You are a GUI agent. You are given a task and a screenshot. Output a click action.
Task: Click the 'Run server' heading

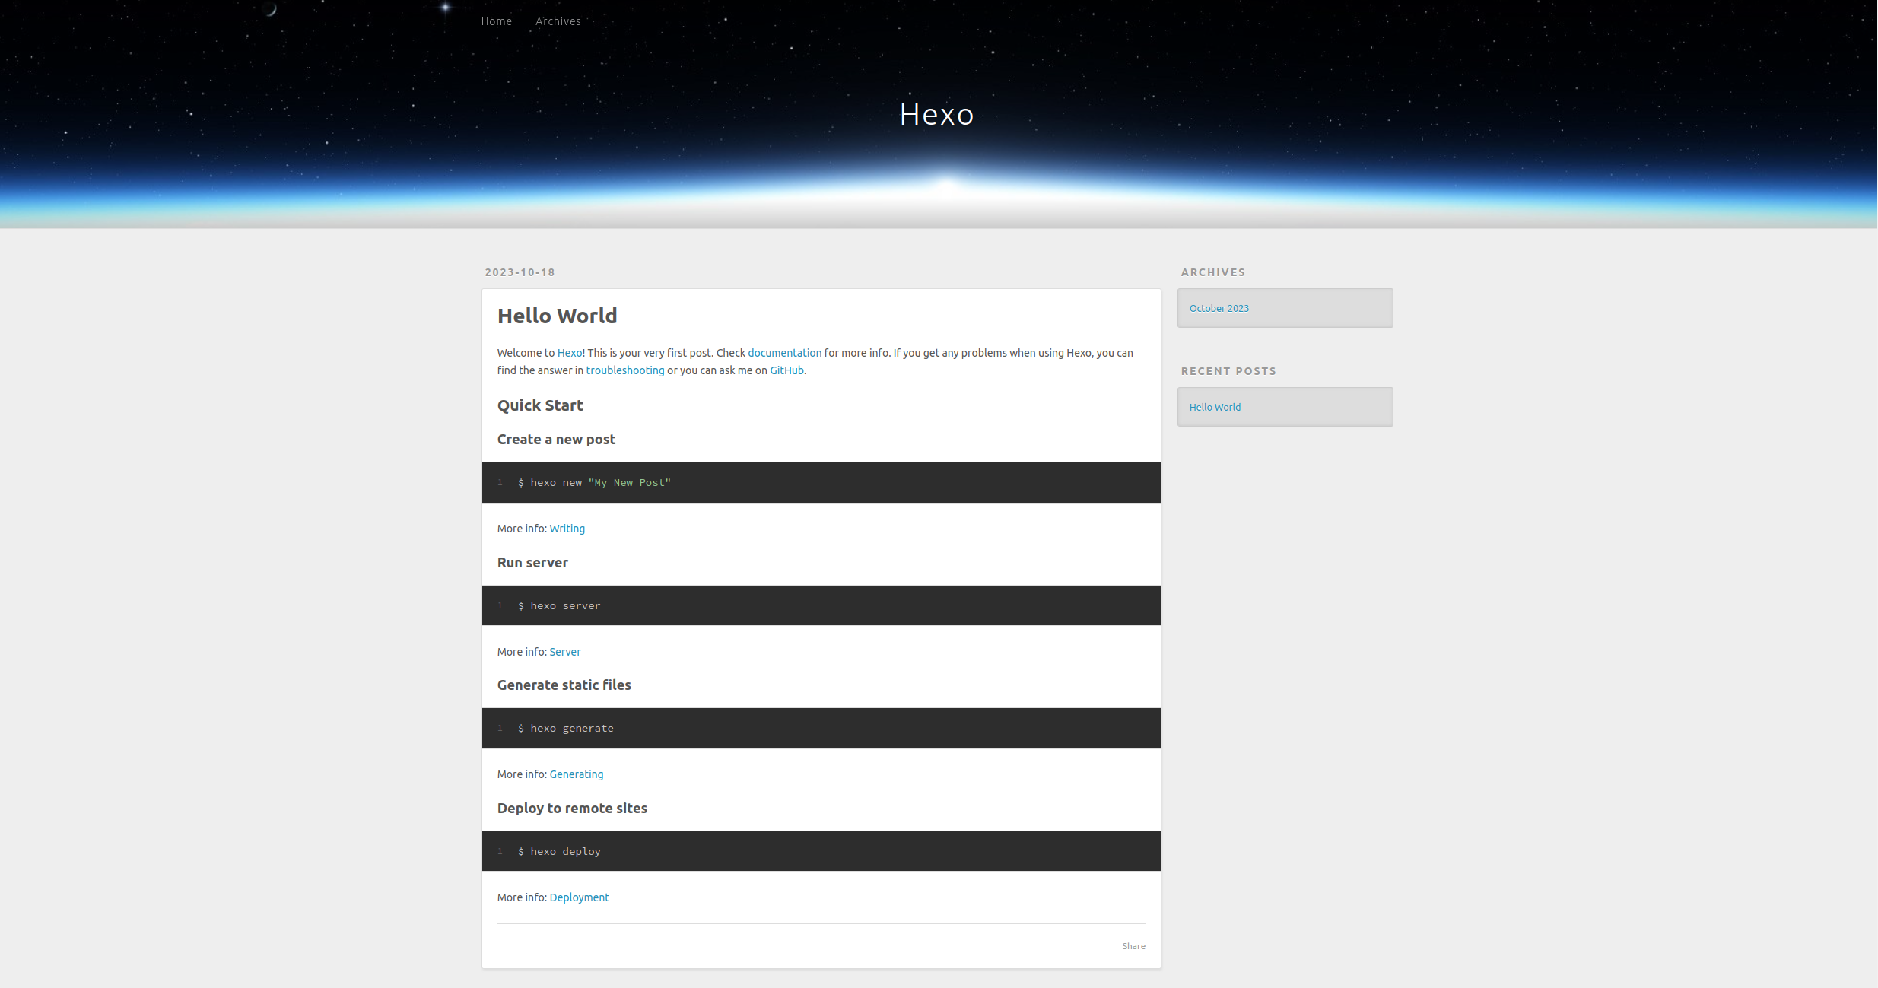click(x=532, y=563)
